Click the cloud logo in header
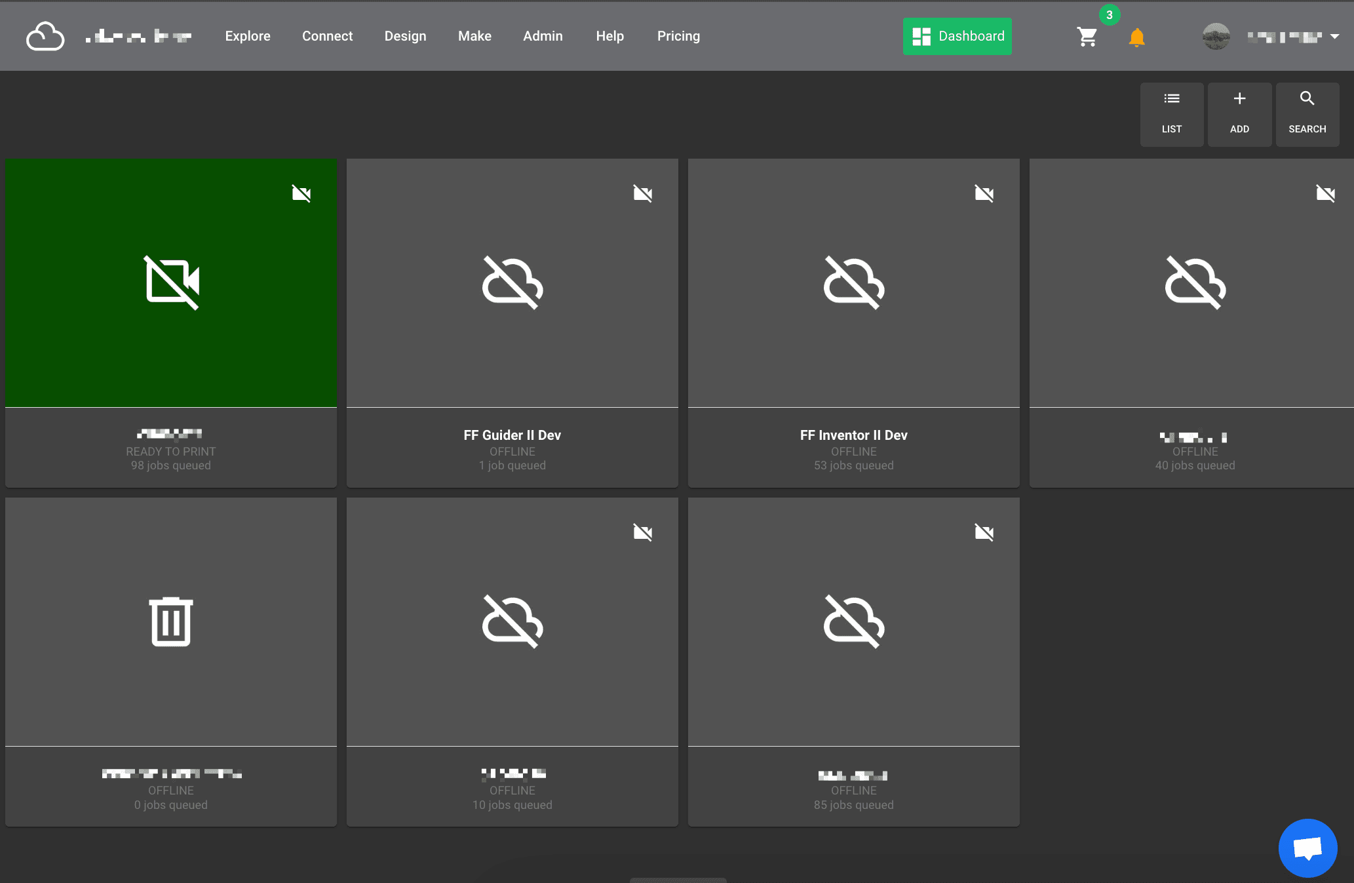Image resolution: width=1354 pixels, height=883 pixels. coord(45,37)
